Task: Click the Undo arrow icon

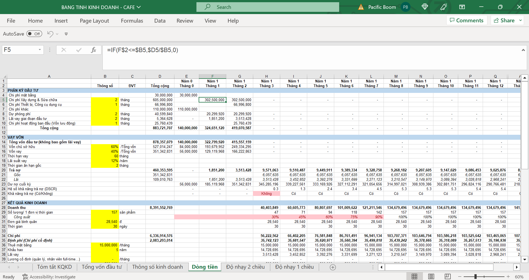Action: pos(50,34)
